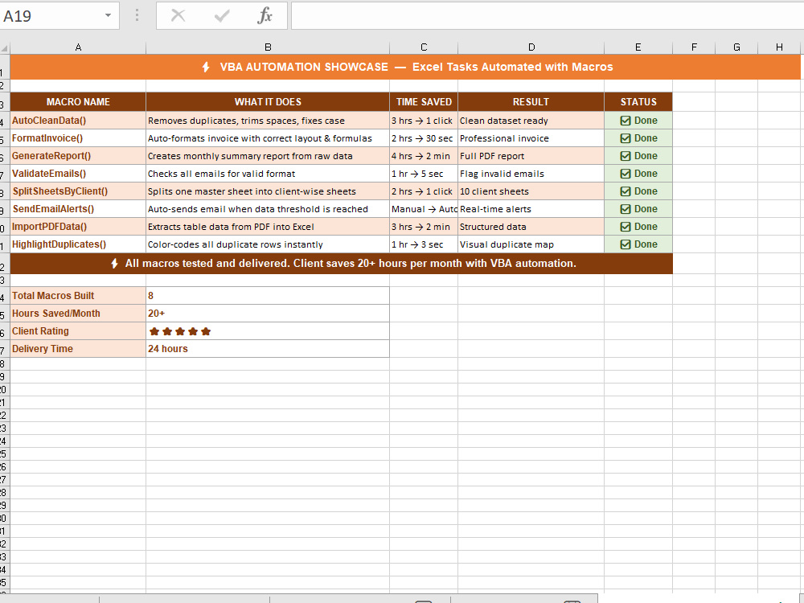The image size is (804, 603).
Task: Select the HighlightDuplicates() cell
Action: (x=78, y=244)
